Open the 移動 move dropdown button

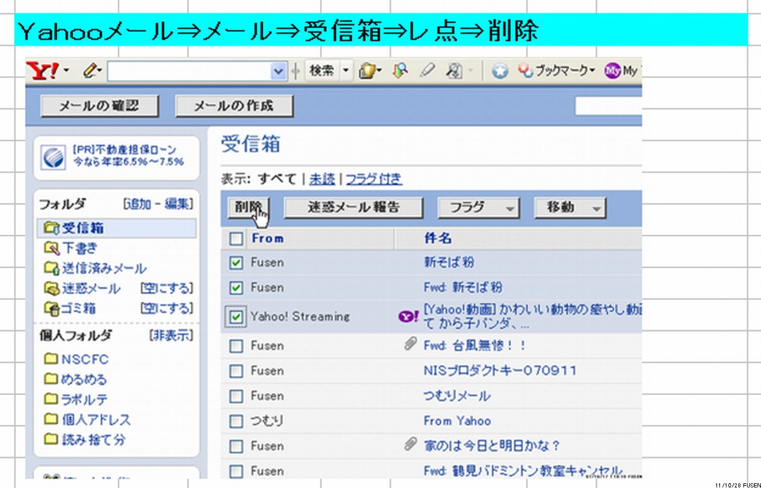(x=570, y=207)
